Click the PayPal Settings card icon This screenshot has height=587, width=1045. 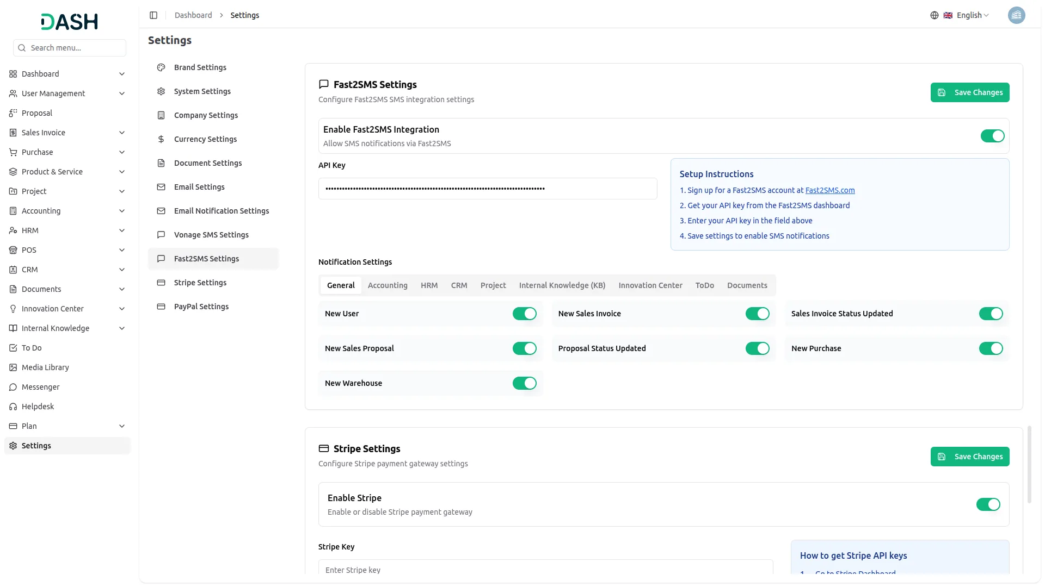point(161,307)
